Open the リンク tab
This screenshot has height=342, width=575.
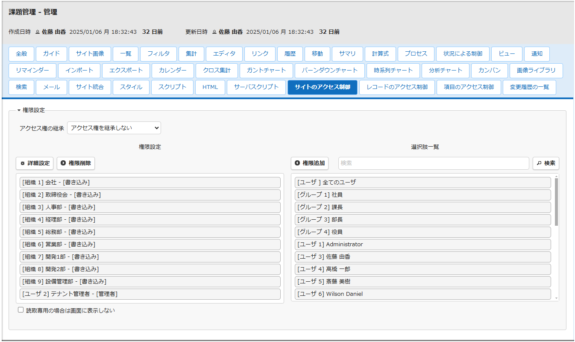(x=260, y=54)
